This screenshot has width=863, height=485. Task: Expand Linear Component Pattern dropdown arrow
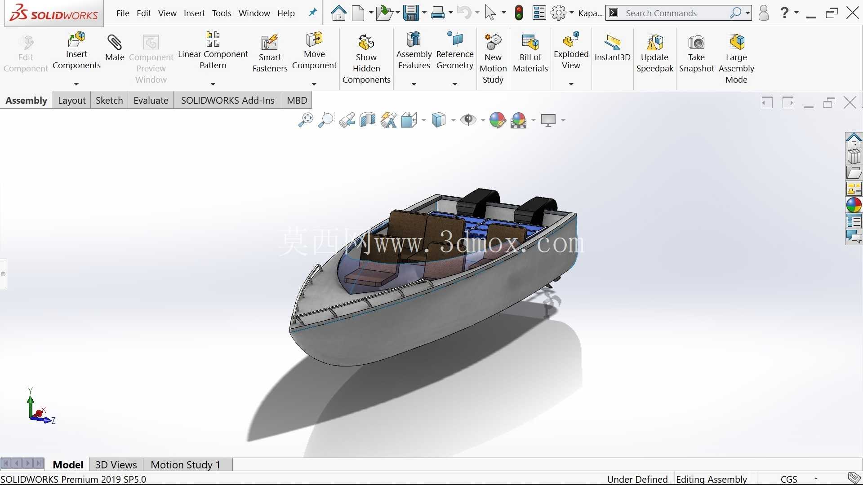(x=213, y=84)
